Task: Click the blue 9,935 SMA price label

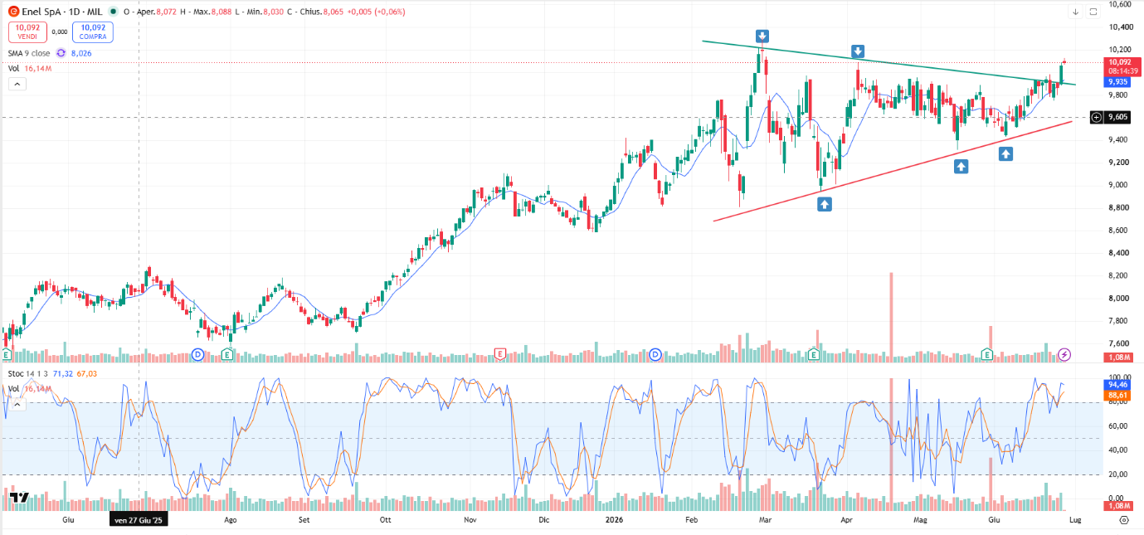Action: click(x=1117, y=82)
